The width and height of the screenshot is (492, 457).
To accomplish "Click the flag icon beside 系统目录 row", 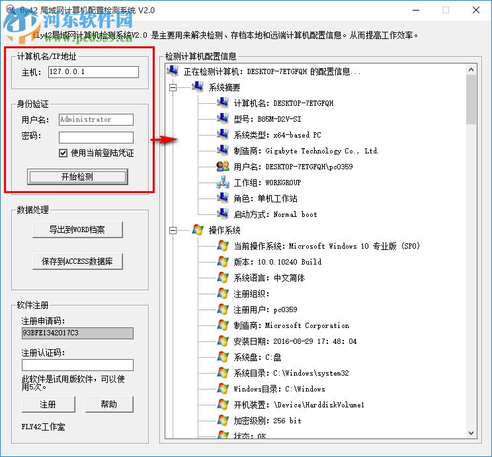I will pyautogui.click(x=223, y=372).
